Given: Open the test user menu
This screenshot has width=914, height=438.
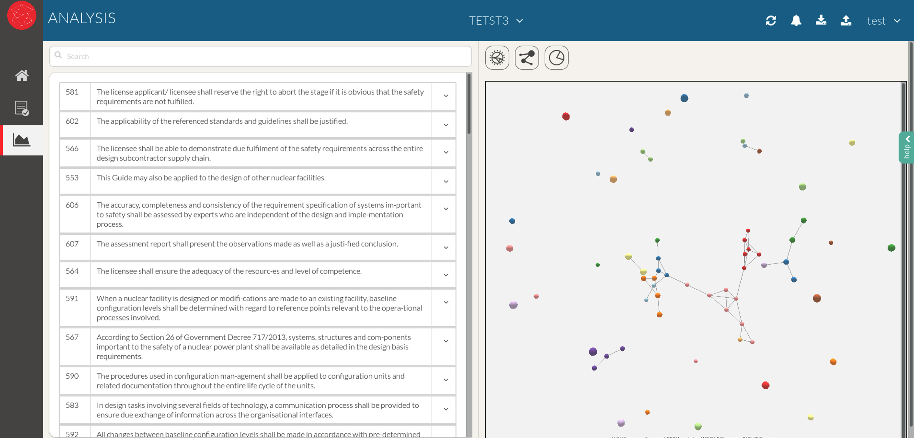Looking at the screenshot, I should coord(883,21).
